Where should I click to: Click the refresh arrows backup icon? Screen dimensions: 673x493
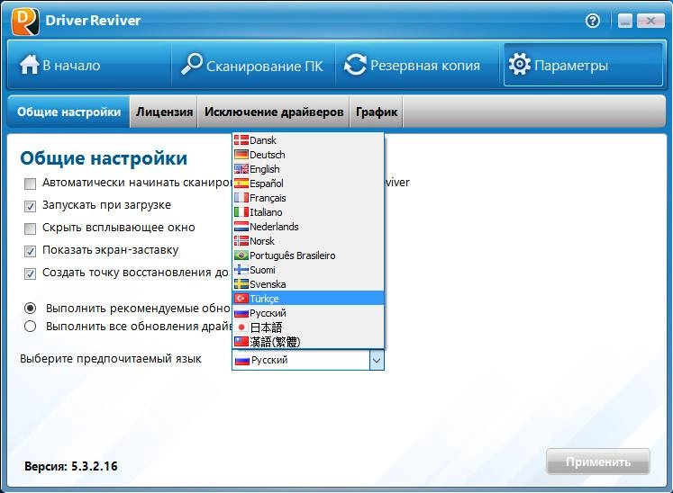(355, 65)
